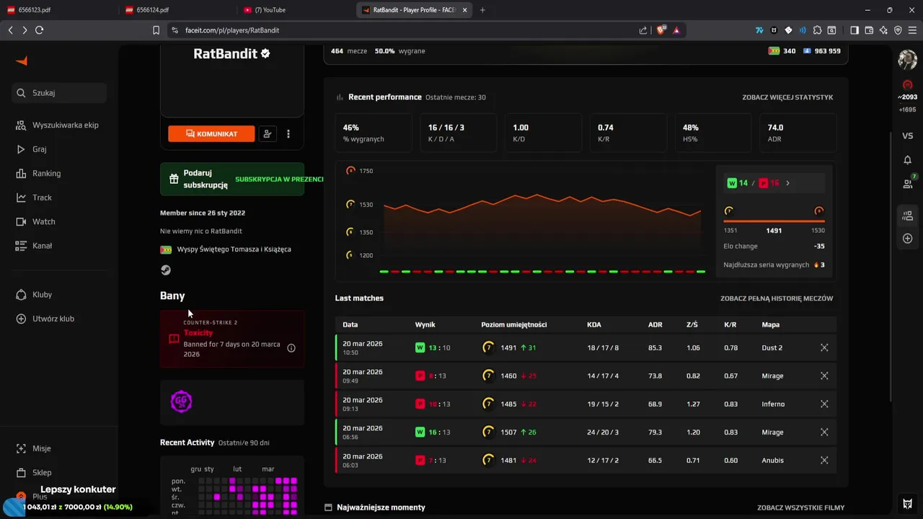Viewport: 923px width, 519px height.
Task: Click the Elo range slider bar
Action: point(774,221)
